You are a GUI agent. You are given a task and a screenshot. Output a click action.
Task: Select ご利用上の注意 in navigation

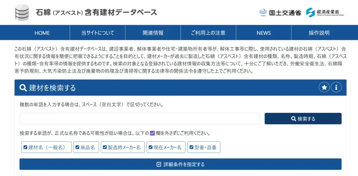208,33
